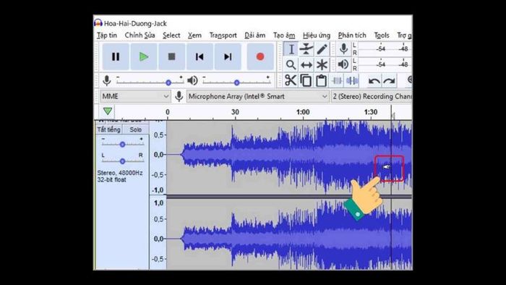Click the green playhead pin triangle
The image size is (506, 285).
108,111
